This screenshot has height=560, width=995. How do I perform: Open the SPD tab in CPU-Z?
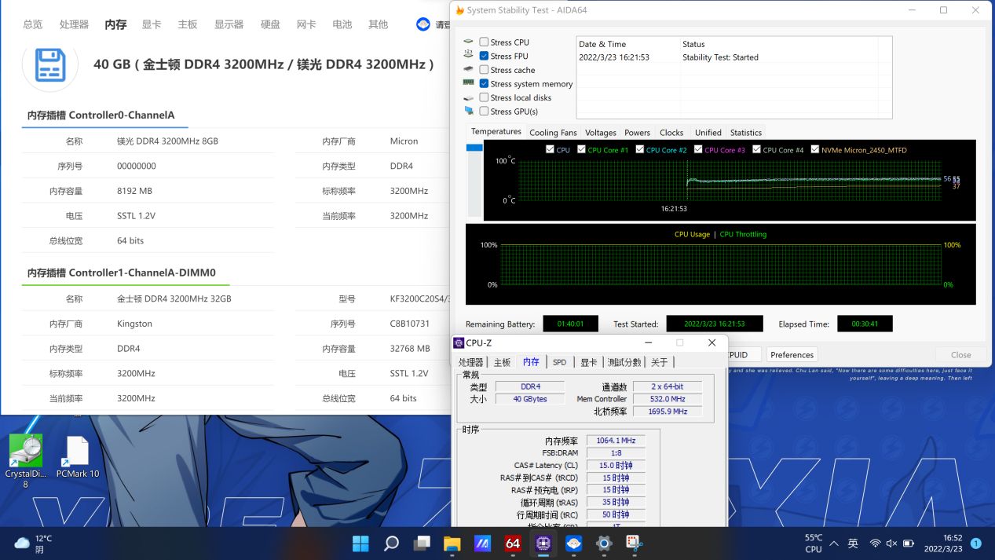pos(559,362)
